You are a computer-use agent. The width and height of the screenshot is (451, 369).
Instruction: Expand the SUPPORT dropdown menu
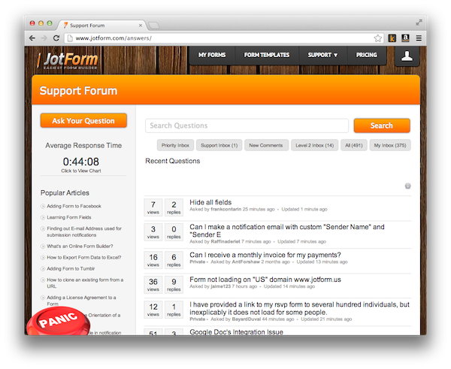click(x=322, y=55)
